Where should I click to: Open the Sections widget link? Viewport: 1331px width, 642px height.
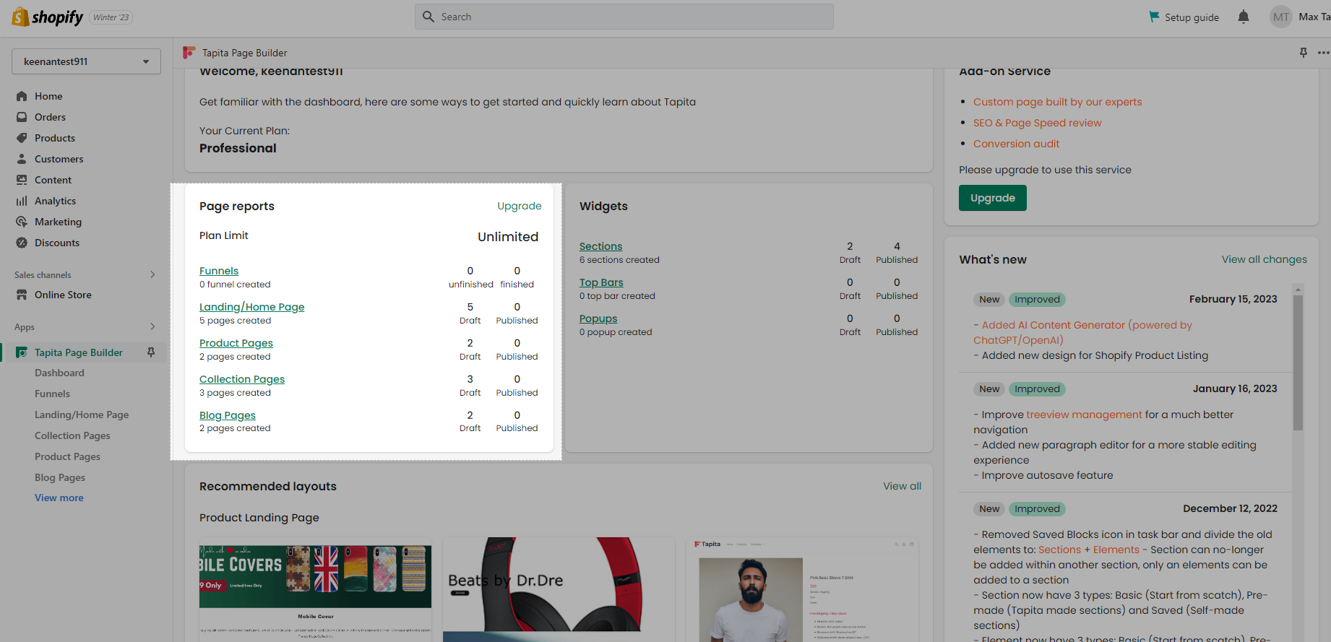coord(600,246)
